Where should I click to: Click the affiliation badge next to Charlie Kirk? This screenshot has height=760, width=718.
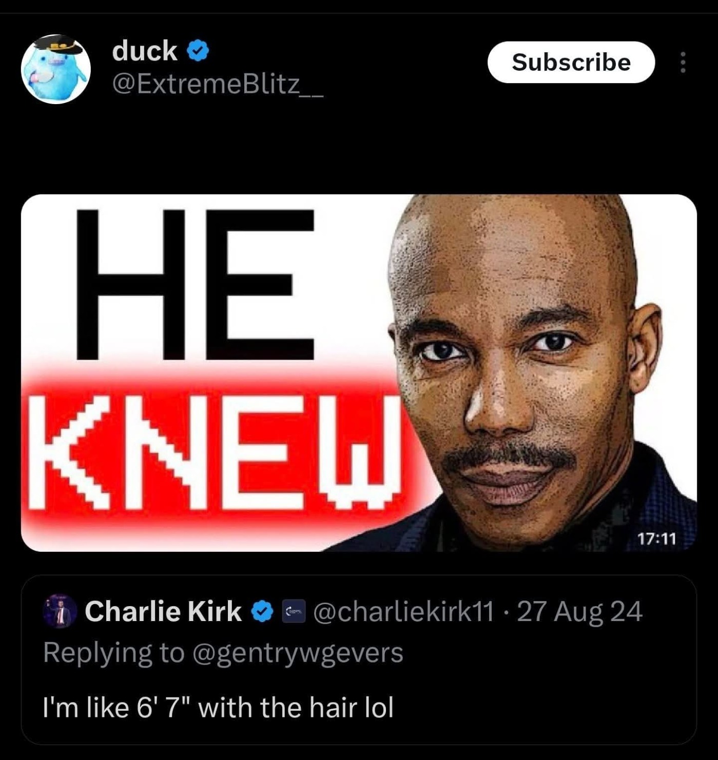point(294,611)
